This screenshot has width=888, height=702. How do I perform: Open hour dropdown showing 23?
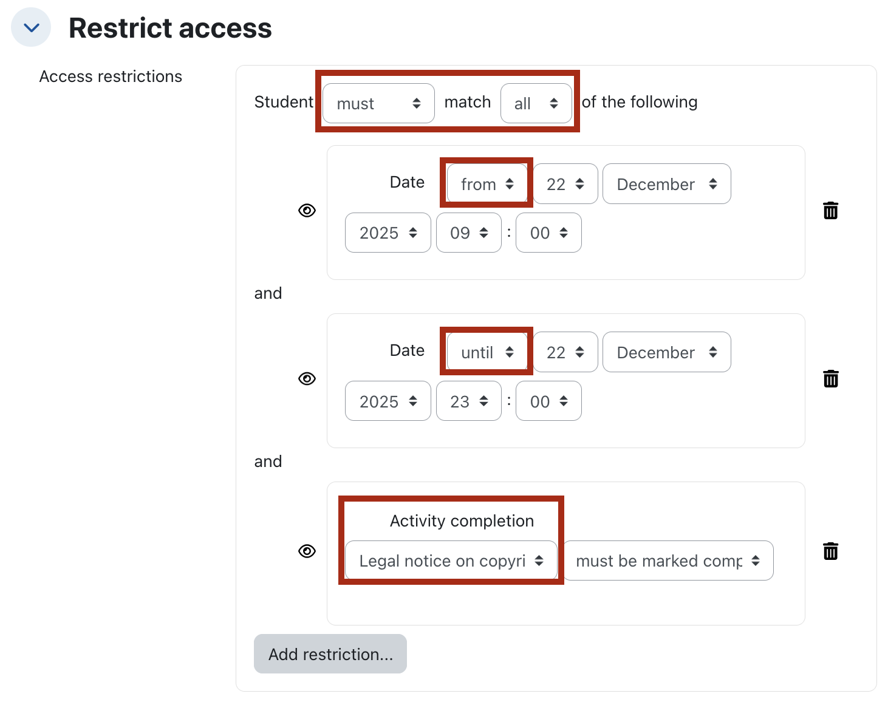468,401
